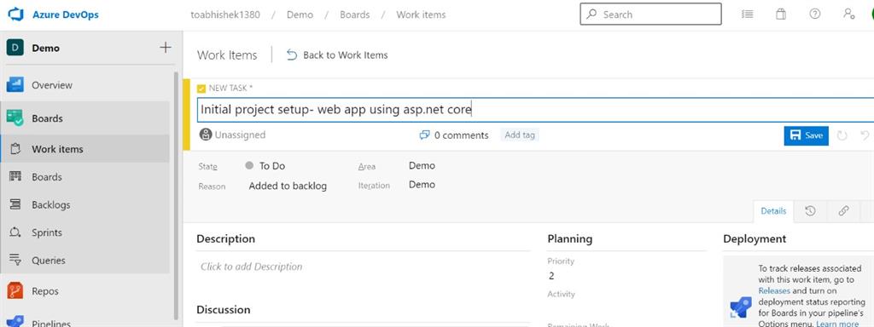Click the Azure DevOps logo icon
The height and width of the screenshot is (327, 874).
pyautogui.click(x=15, y=14)
